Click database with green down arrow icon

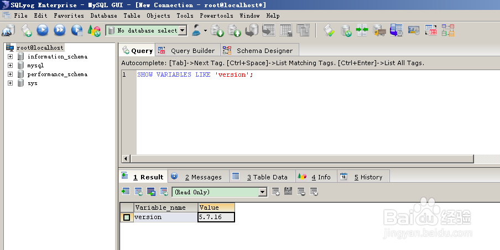click(217, 30)
